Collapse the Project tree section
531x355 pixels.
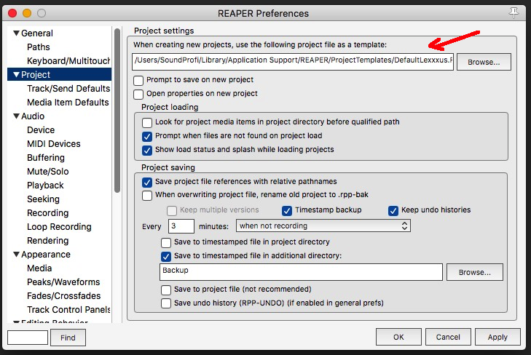coord(16,75)
